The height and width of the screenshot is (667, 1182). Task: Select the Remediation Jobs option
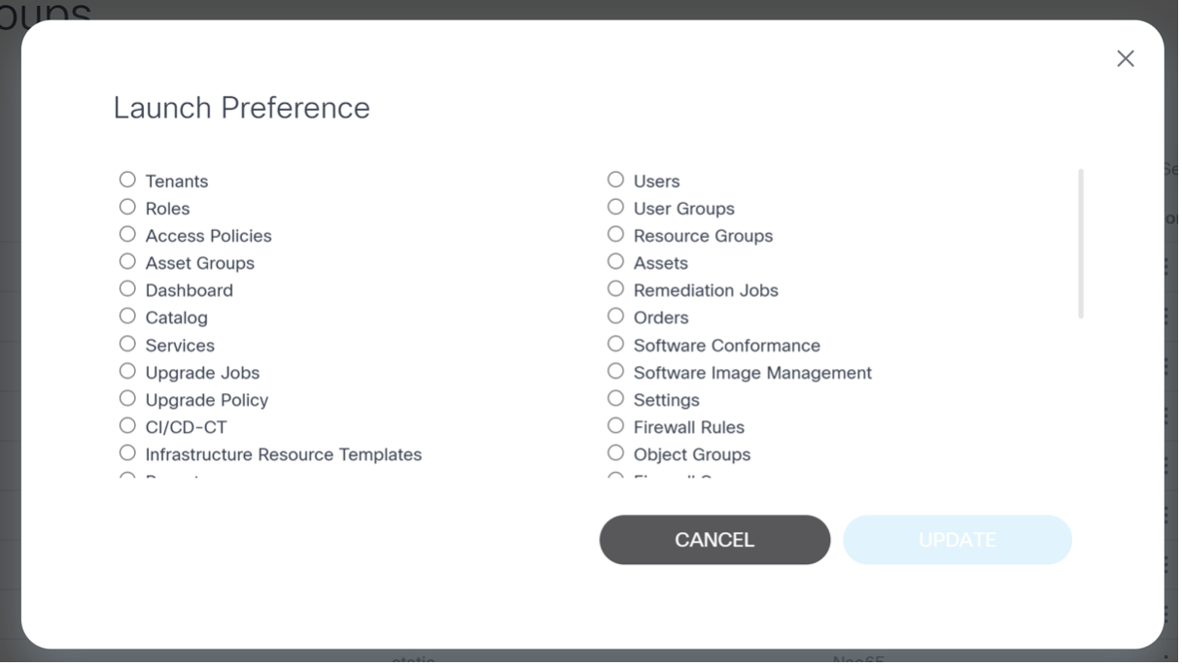click(x=615, y=288)
